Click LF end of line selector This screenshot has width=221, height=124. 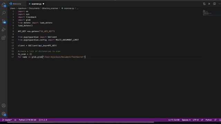(202, 120)
